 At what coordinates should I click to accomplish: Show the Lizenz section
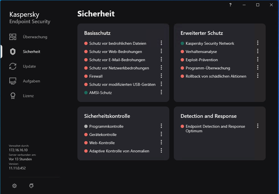point(28,96)
